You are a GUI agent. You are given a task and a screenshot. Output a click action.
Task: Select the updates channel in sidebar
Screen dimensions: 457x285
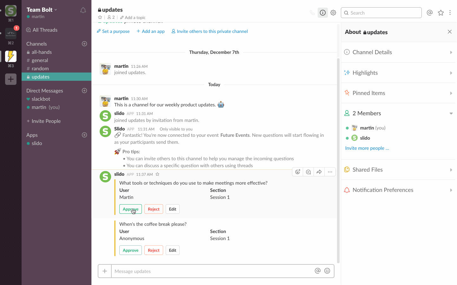56,77
